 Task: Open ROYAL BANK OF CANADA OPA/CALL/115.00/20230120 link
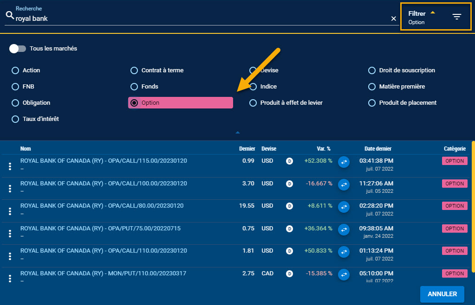click(x=104, y=161)
